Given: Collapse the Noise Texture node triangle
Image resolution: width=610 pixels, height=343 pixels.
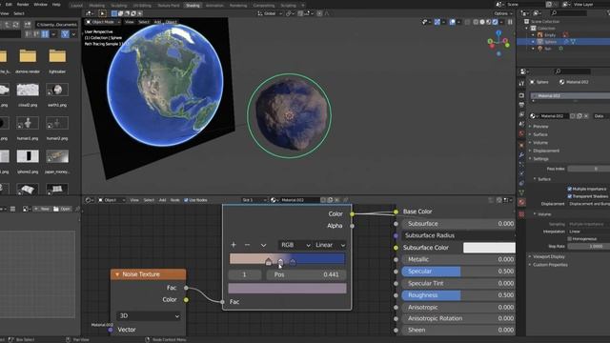Looking at the screenshot, I should [116, 274].
